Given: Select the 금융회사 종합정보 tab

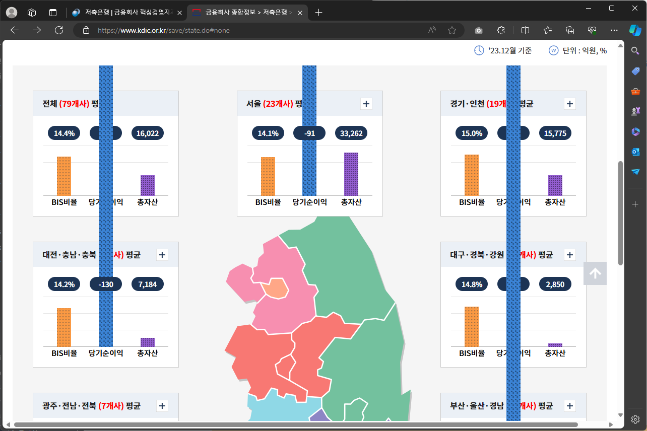Looking at the screenshot, I should 247,13.
